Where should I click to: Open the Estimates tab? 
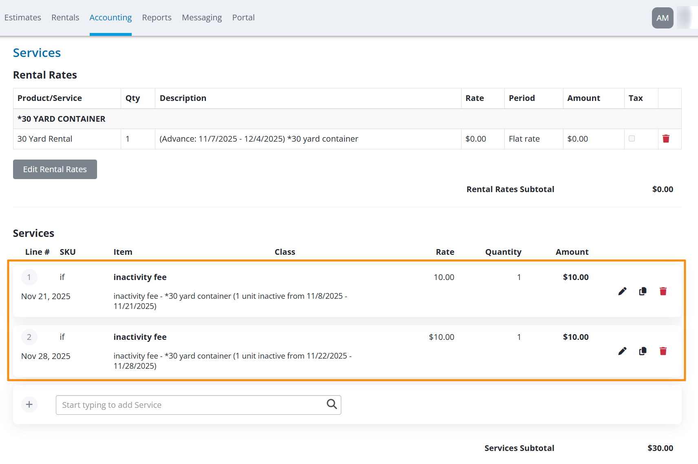click(23, 18)
